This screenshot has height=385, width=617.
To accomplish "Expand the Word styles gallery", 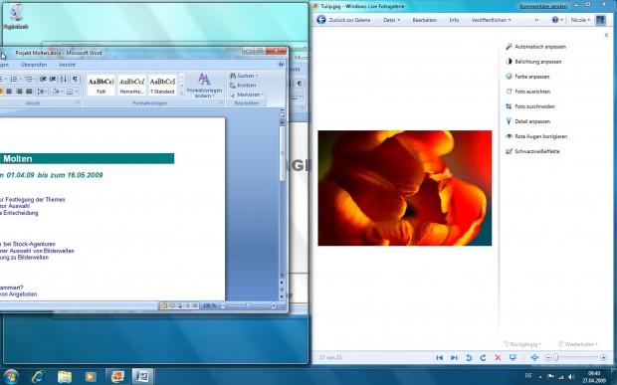I will 182,94.
